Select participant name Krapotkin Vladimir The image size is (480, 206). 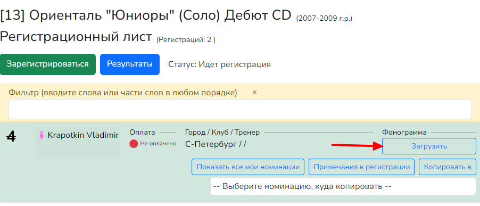coord(83,135)
